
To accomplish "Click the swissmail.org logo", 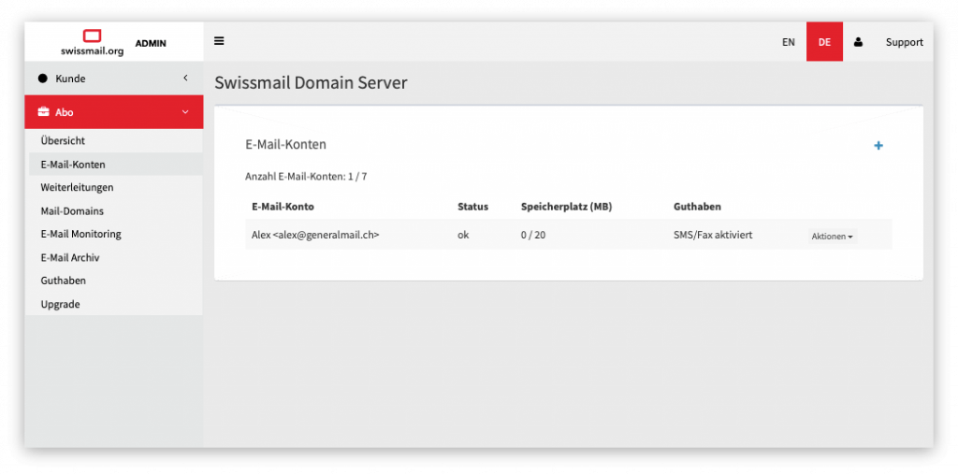I will (93, 43).
